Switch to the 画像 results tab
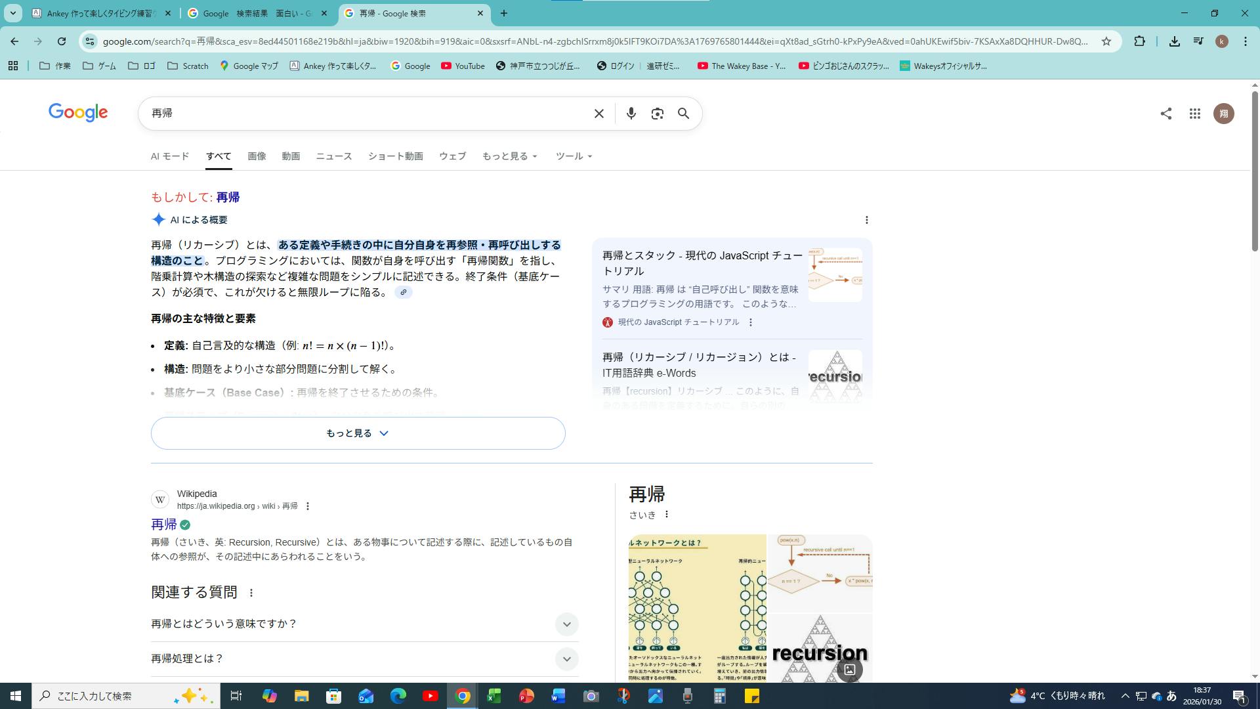 [257, 156]
